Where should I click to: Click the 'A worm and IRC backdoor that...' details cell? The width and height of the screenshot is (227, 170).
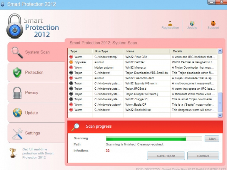click(193, 57)
